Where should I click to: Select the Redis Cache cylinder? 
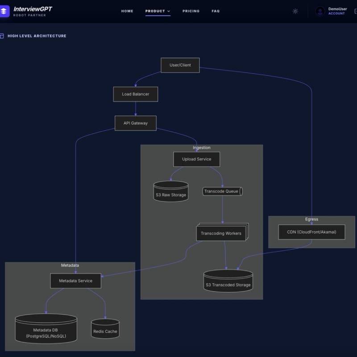(105, 328)
